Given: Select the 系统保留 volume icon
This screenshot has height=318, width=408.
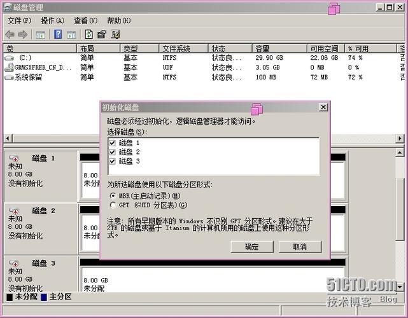Looking at the screenshot, I should click(x=9, y=77).
